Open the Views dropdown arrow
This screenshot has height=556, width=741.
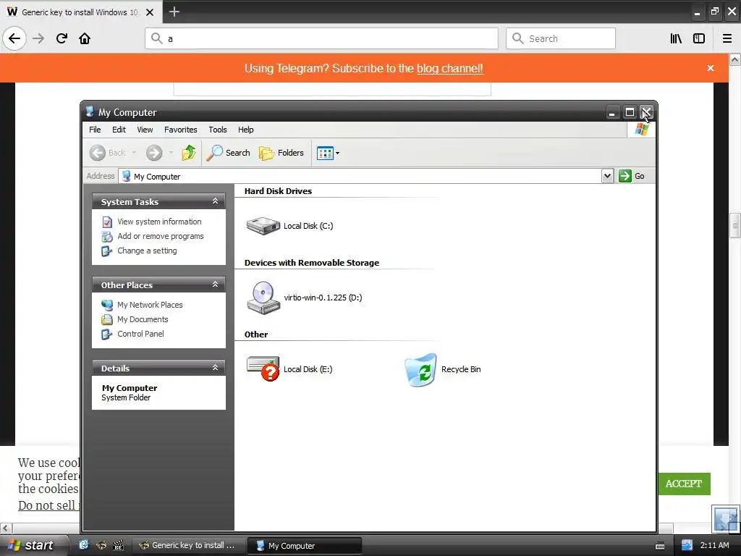pos(337,153)
